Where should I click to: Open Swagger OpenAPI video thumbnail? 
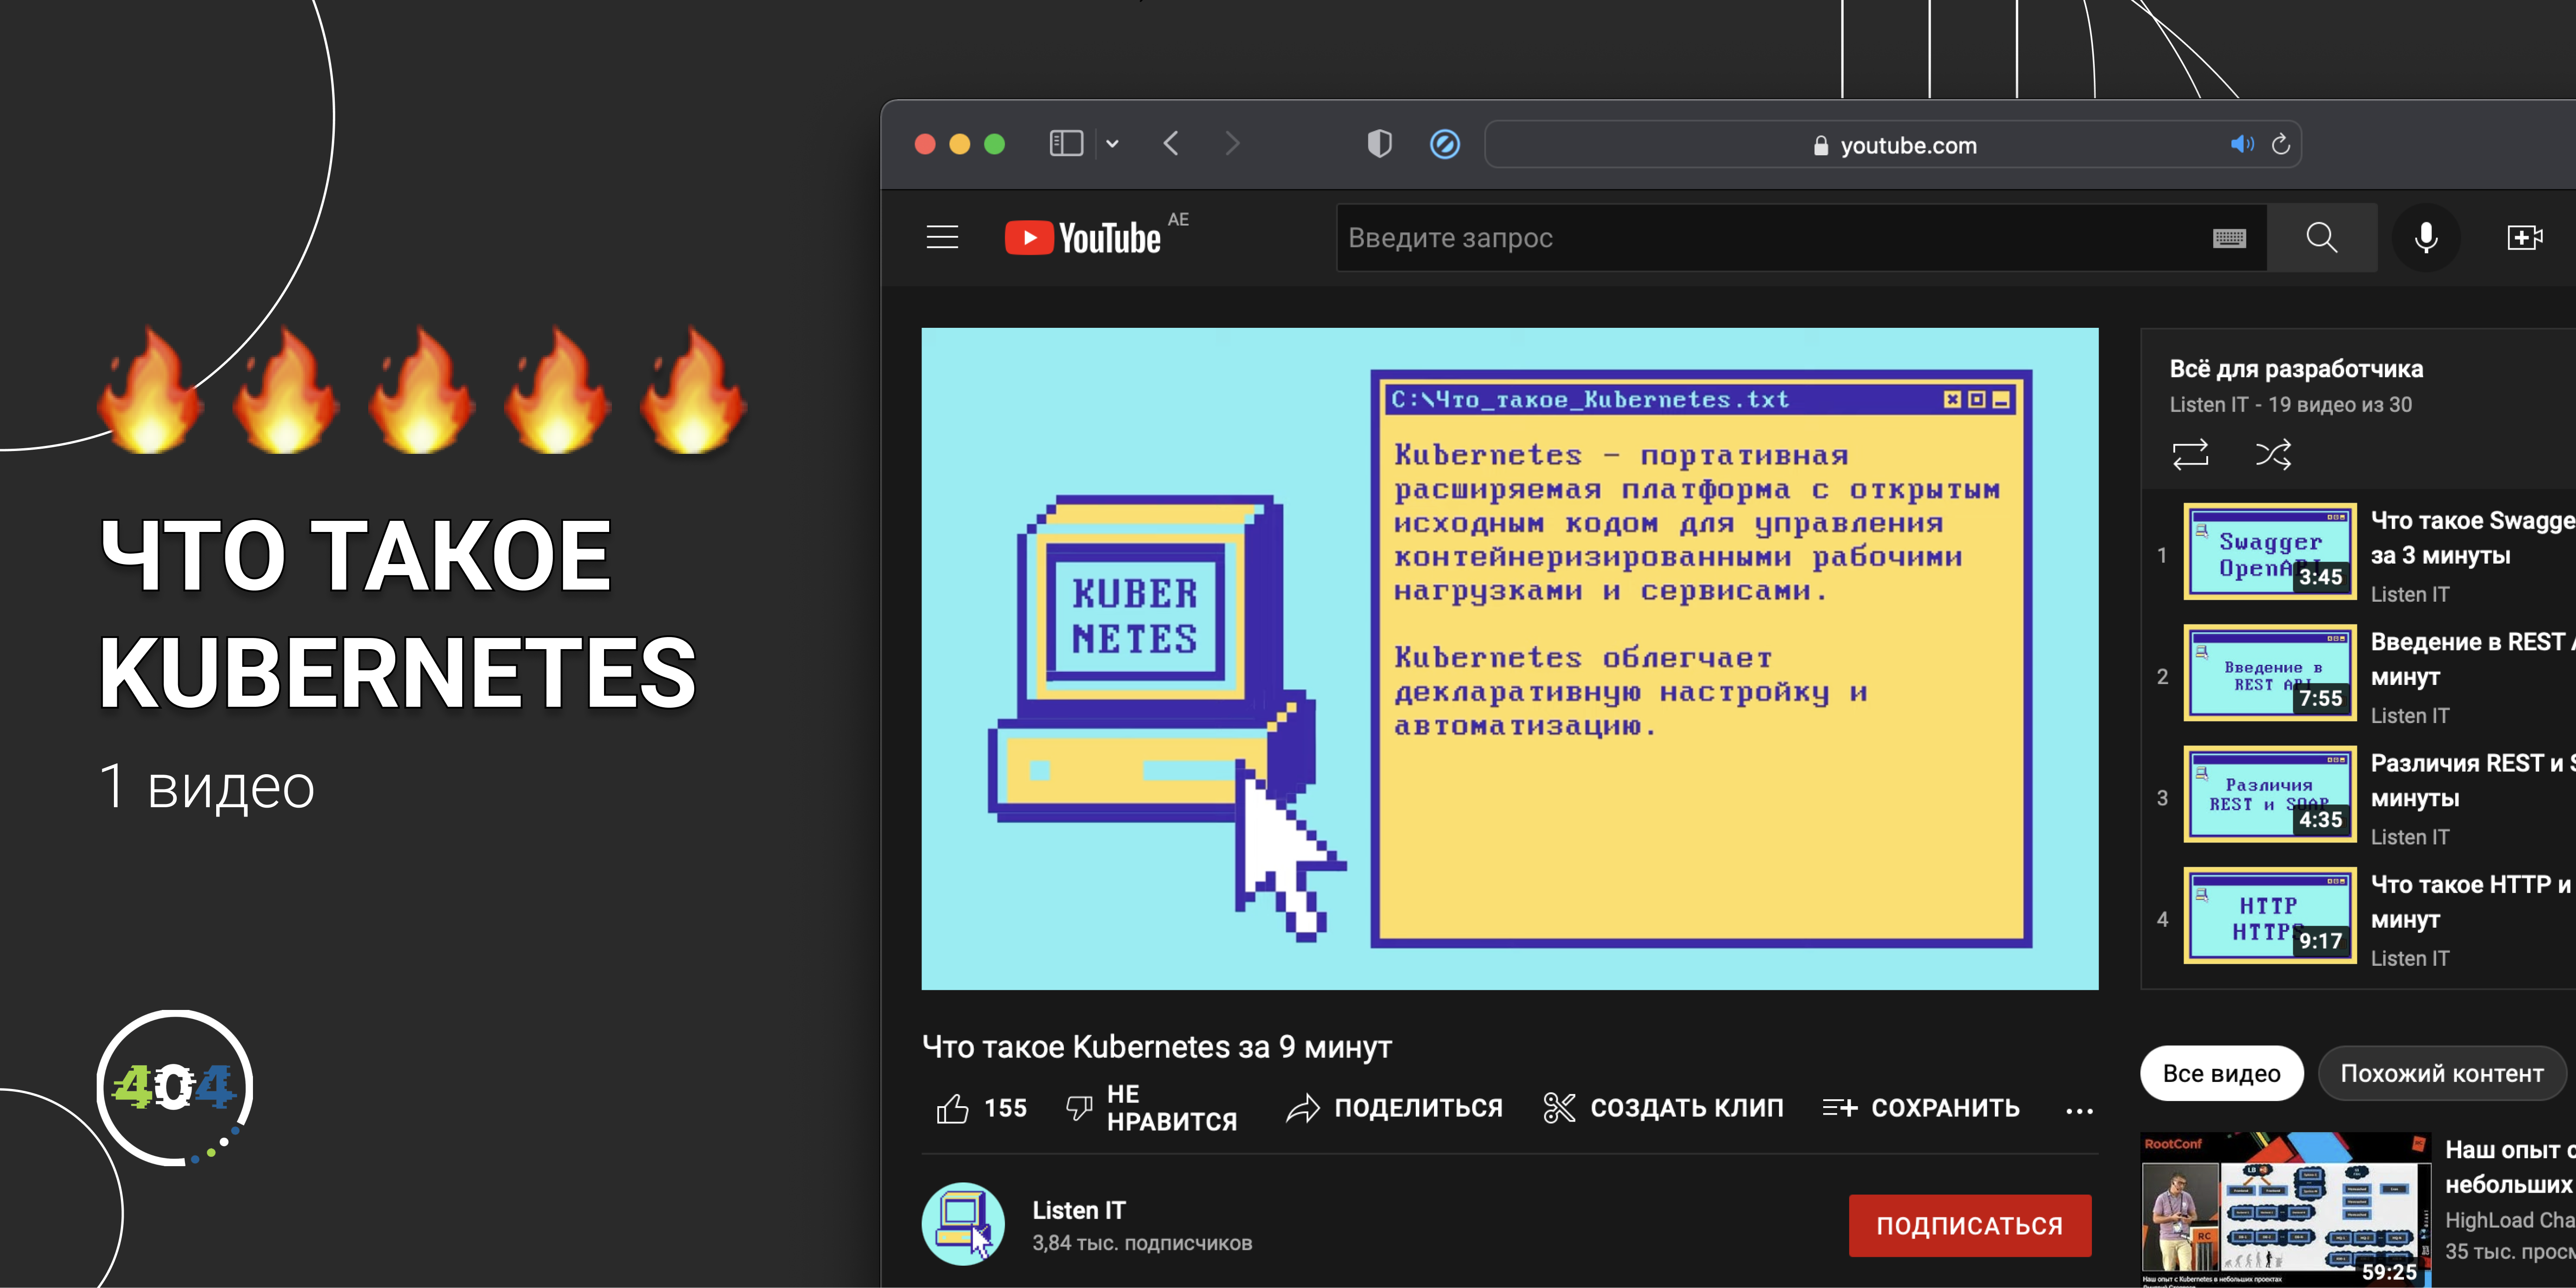(2269, 551)
